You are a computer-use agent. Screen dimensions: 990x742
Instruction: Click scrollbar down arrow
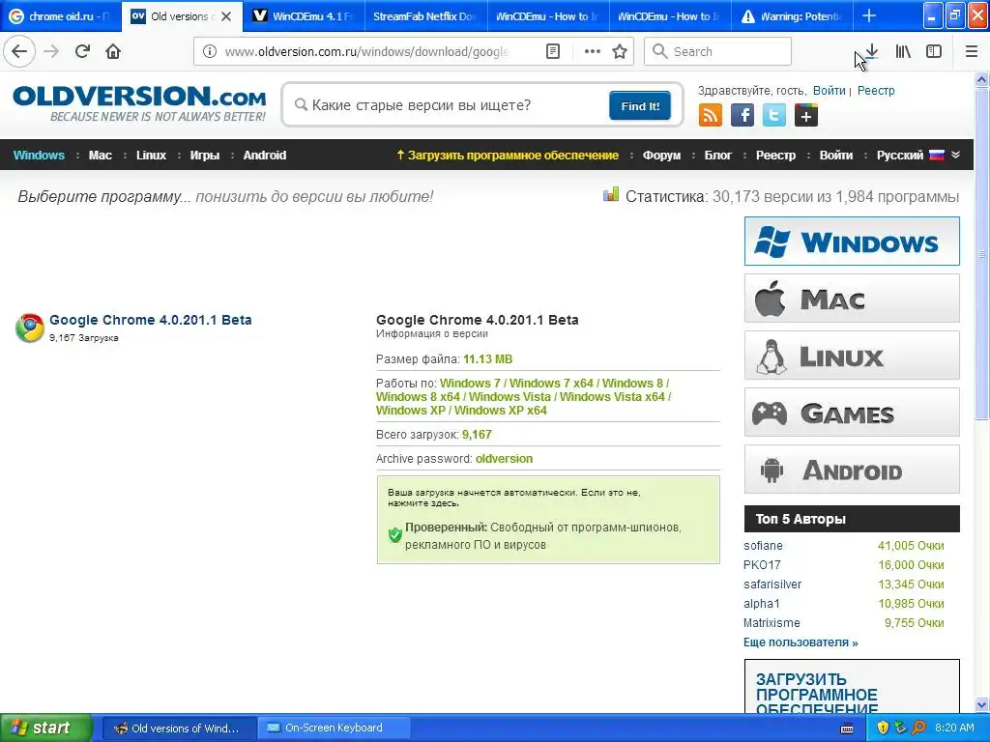pos(982,704)
